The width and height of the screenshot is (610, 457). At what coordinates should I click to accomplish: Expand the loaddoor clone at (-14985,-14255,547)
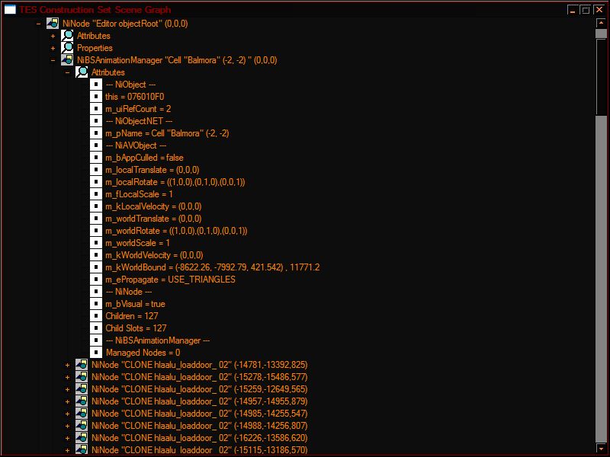pos(67,414)
